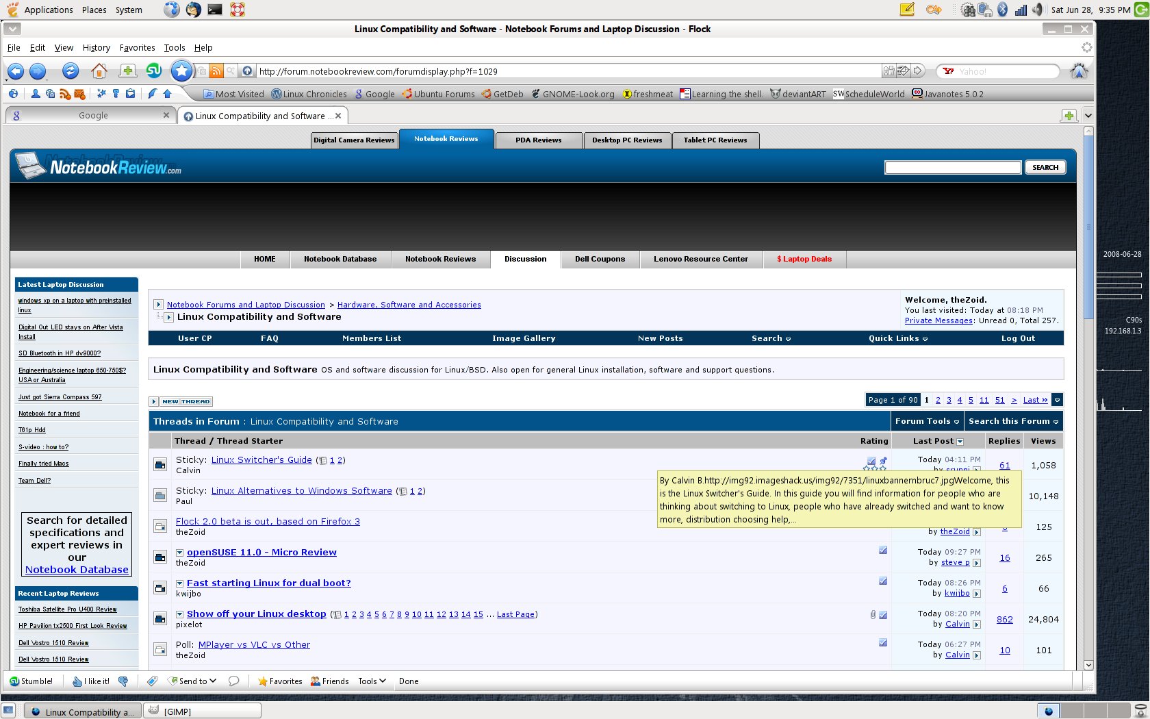Open the Web Clipboard icon

point(130,94)
